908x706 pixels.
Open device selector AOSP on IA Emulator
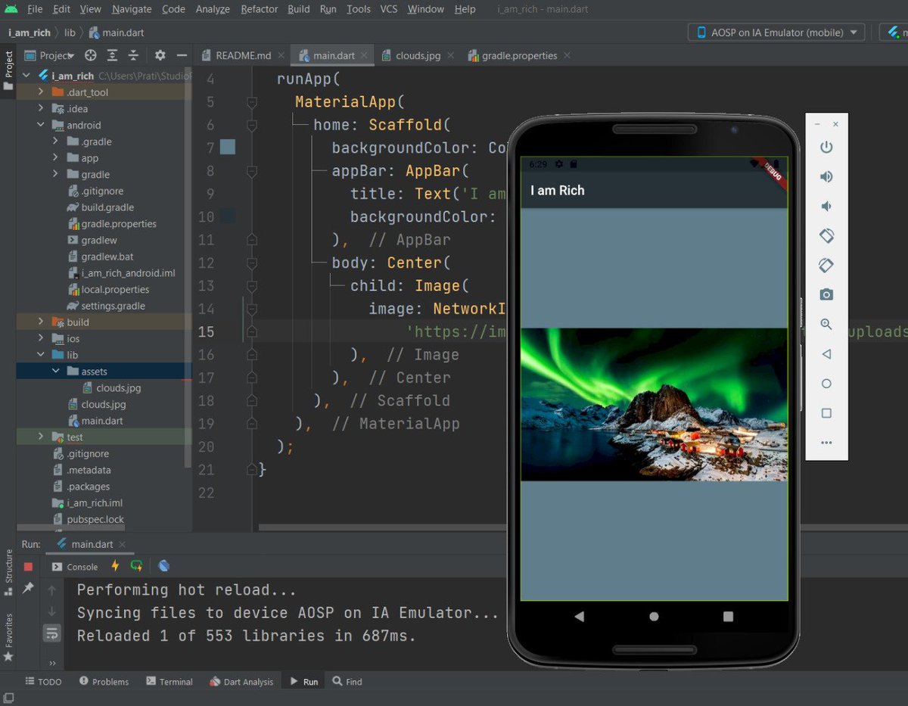tap(777, 33)
